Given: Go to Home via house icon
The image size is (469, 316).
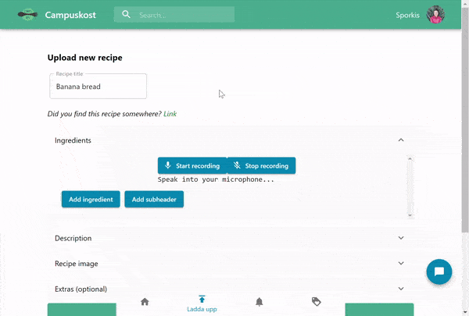Looking at the screenshot, I should click(145, 302).
